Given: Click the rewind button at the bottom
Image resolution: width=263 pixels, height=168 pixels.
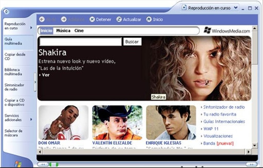Looking at the screenshot, I should point(43,164).
